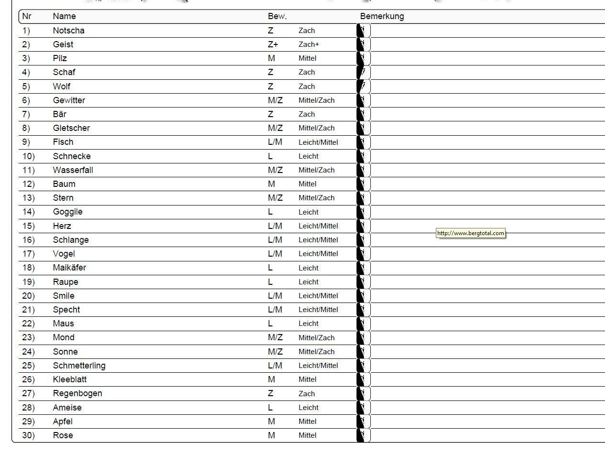This screenshot has height=454, width=605.
Task: Show info for the Specht route
Action: click(364, 310)
